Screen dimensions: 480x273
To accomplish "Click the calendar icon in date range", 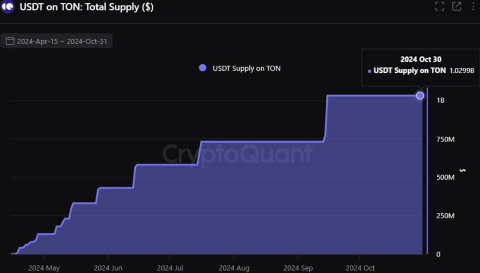I will pos(10,41).
